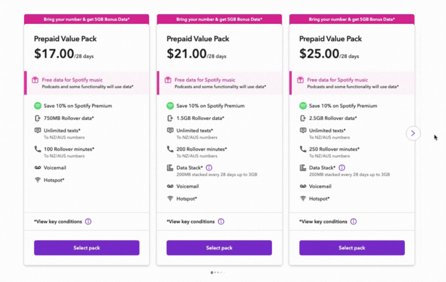Click gift icon in $21 pack Spotify banner
The image size is (446, 282).
coord(167,80)
